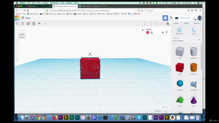Open the Bookmarks menu

(54, 3)
